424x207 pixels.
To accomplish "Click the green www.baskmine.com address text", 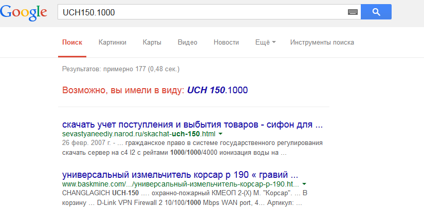I will pyautogui.click(x=180, y=183).
